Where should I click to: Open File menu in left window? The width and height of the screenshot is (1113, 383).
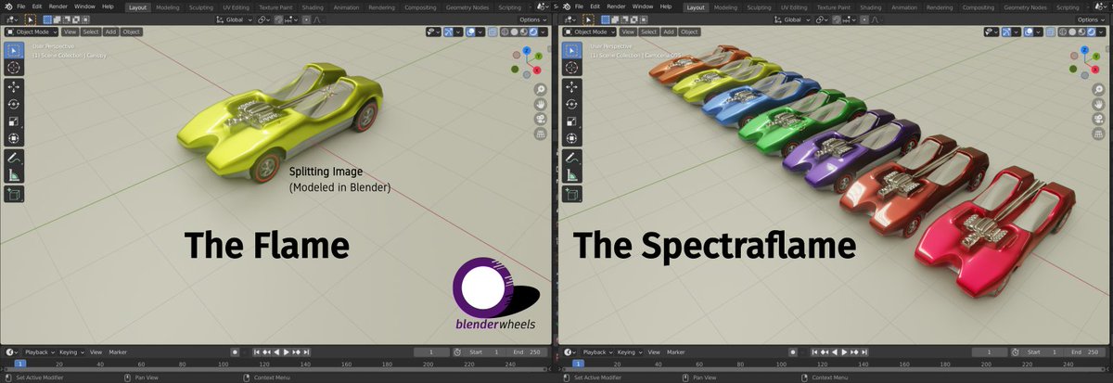click(x=21, y=6)
